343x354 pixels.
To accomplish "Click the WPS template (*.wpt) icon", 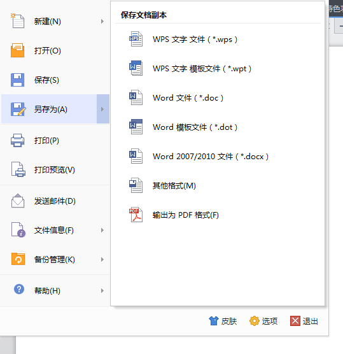I will tap(136, 68).
